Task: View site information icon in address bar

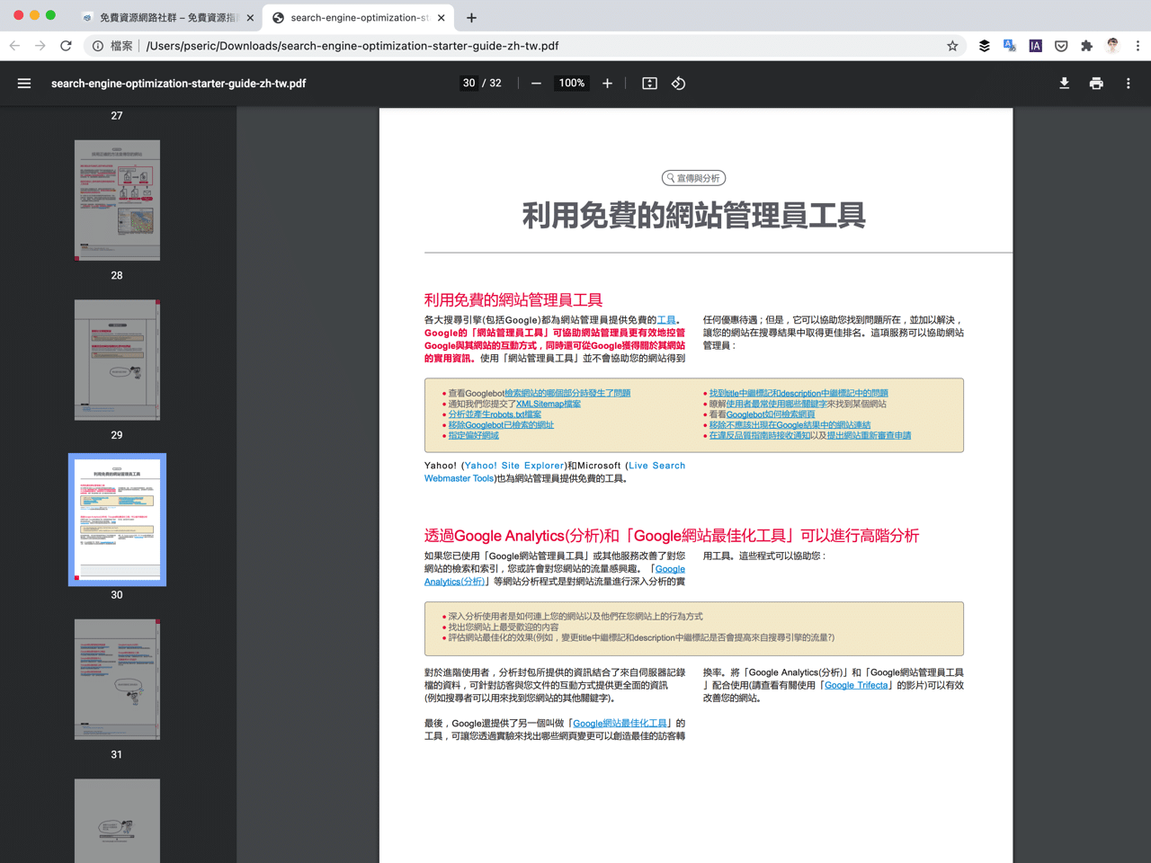Action: pos(97,46)
